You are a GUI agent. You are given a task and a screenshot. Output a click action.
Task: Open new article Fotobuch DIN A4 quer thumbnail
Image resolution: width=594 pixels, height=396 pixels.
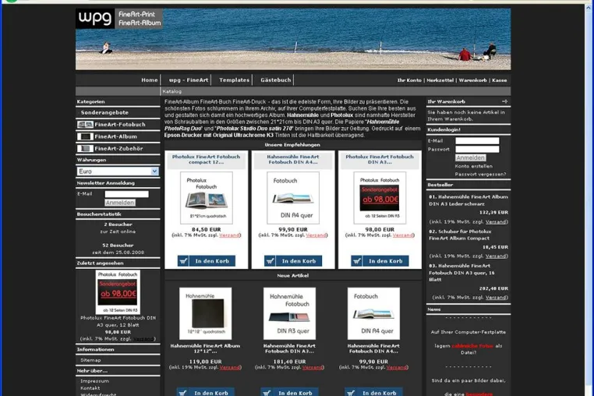pos(373,313)
